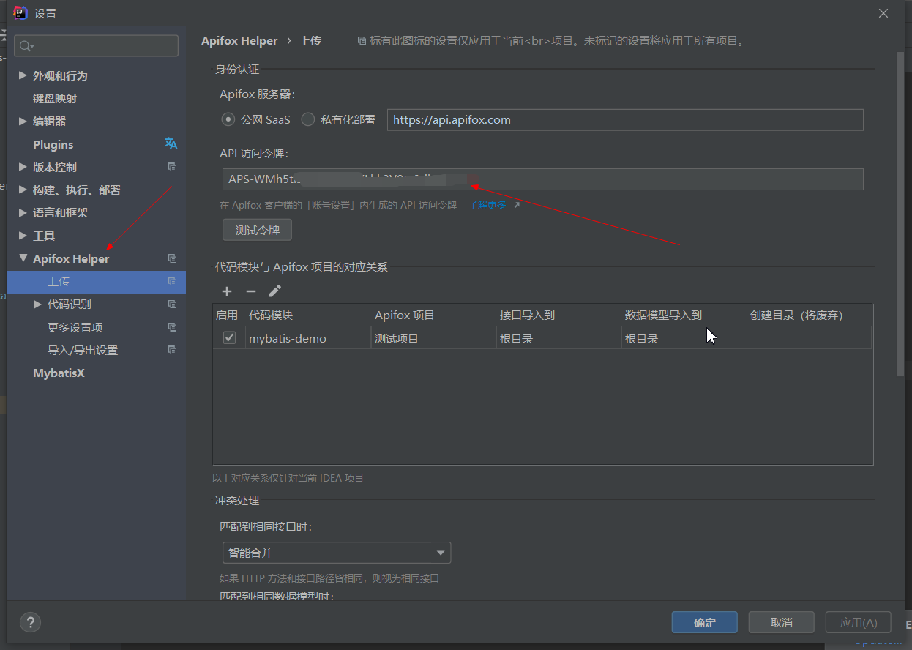Click project-scope icon next to 导入/导出设置

pyautogui.click(x=172, y=350)
